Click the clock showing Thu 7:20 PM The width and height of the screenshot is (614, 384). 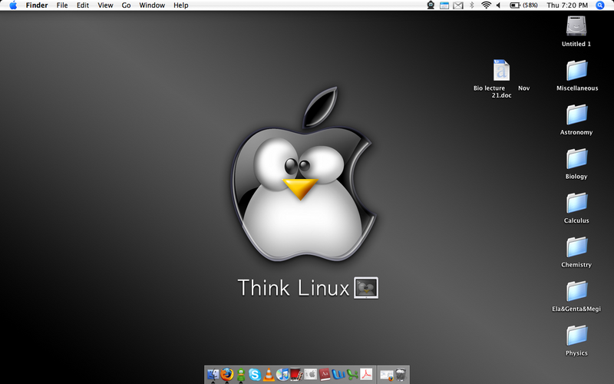coord(567,5)
